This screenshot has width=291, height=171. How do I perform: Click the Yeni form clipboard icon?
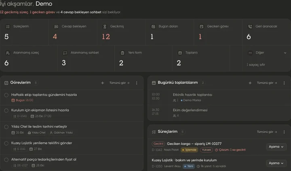[122, 53]
